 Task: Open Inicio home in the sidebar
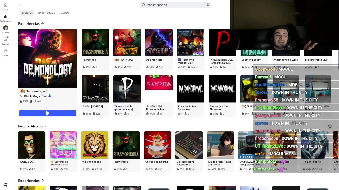point(6,7)
